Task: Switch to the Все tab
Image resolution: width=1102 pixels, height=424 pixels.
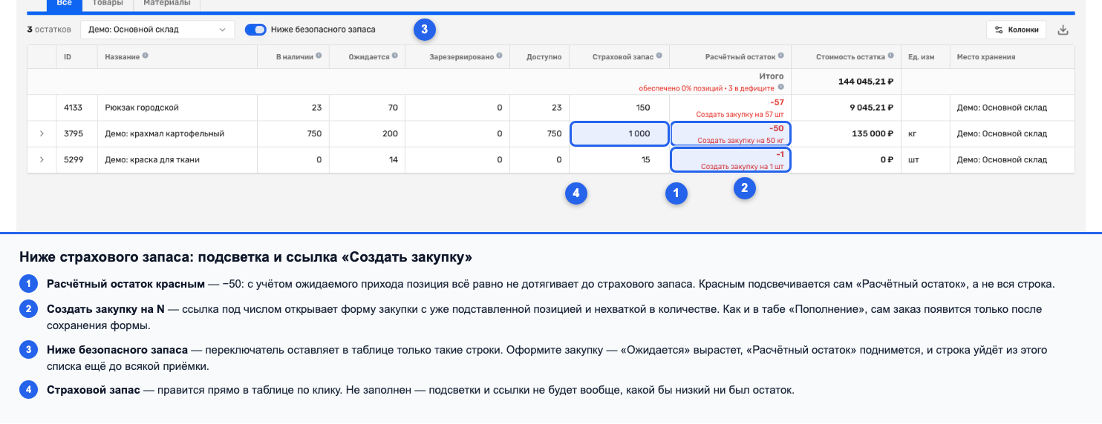Action: coord(64,4)
